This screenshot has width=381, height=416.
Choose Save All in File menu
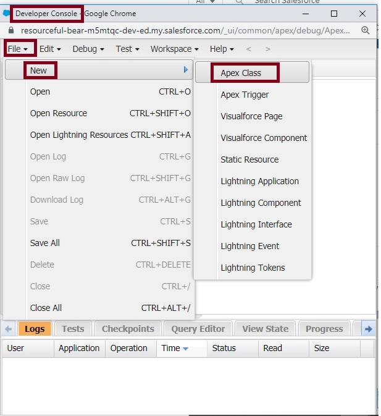coord(111,243)
